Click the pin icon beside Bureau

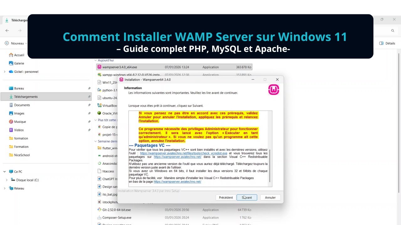[89, 88]
